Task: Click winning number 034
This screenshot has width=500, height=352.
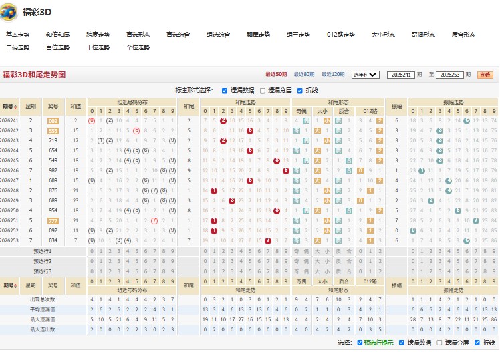Action: 53,240
